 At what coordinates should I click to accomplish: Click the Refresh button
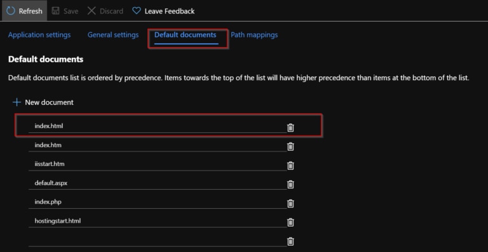click(x=24, y=11)
